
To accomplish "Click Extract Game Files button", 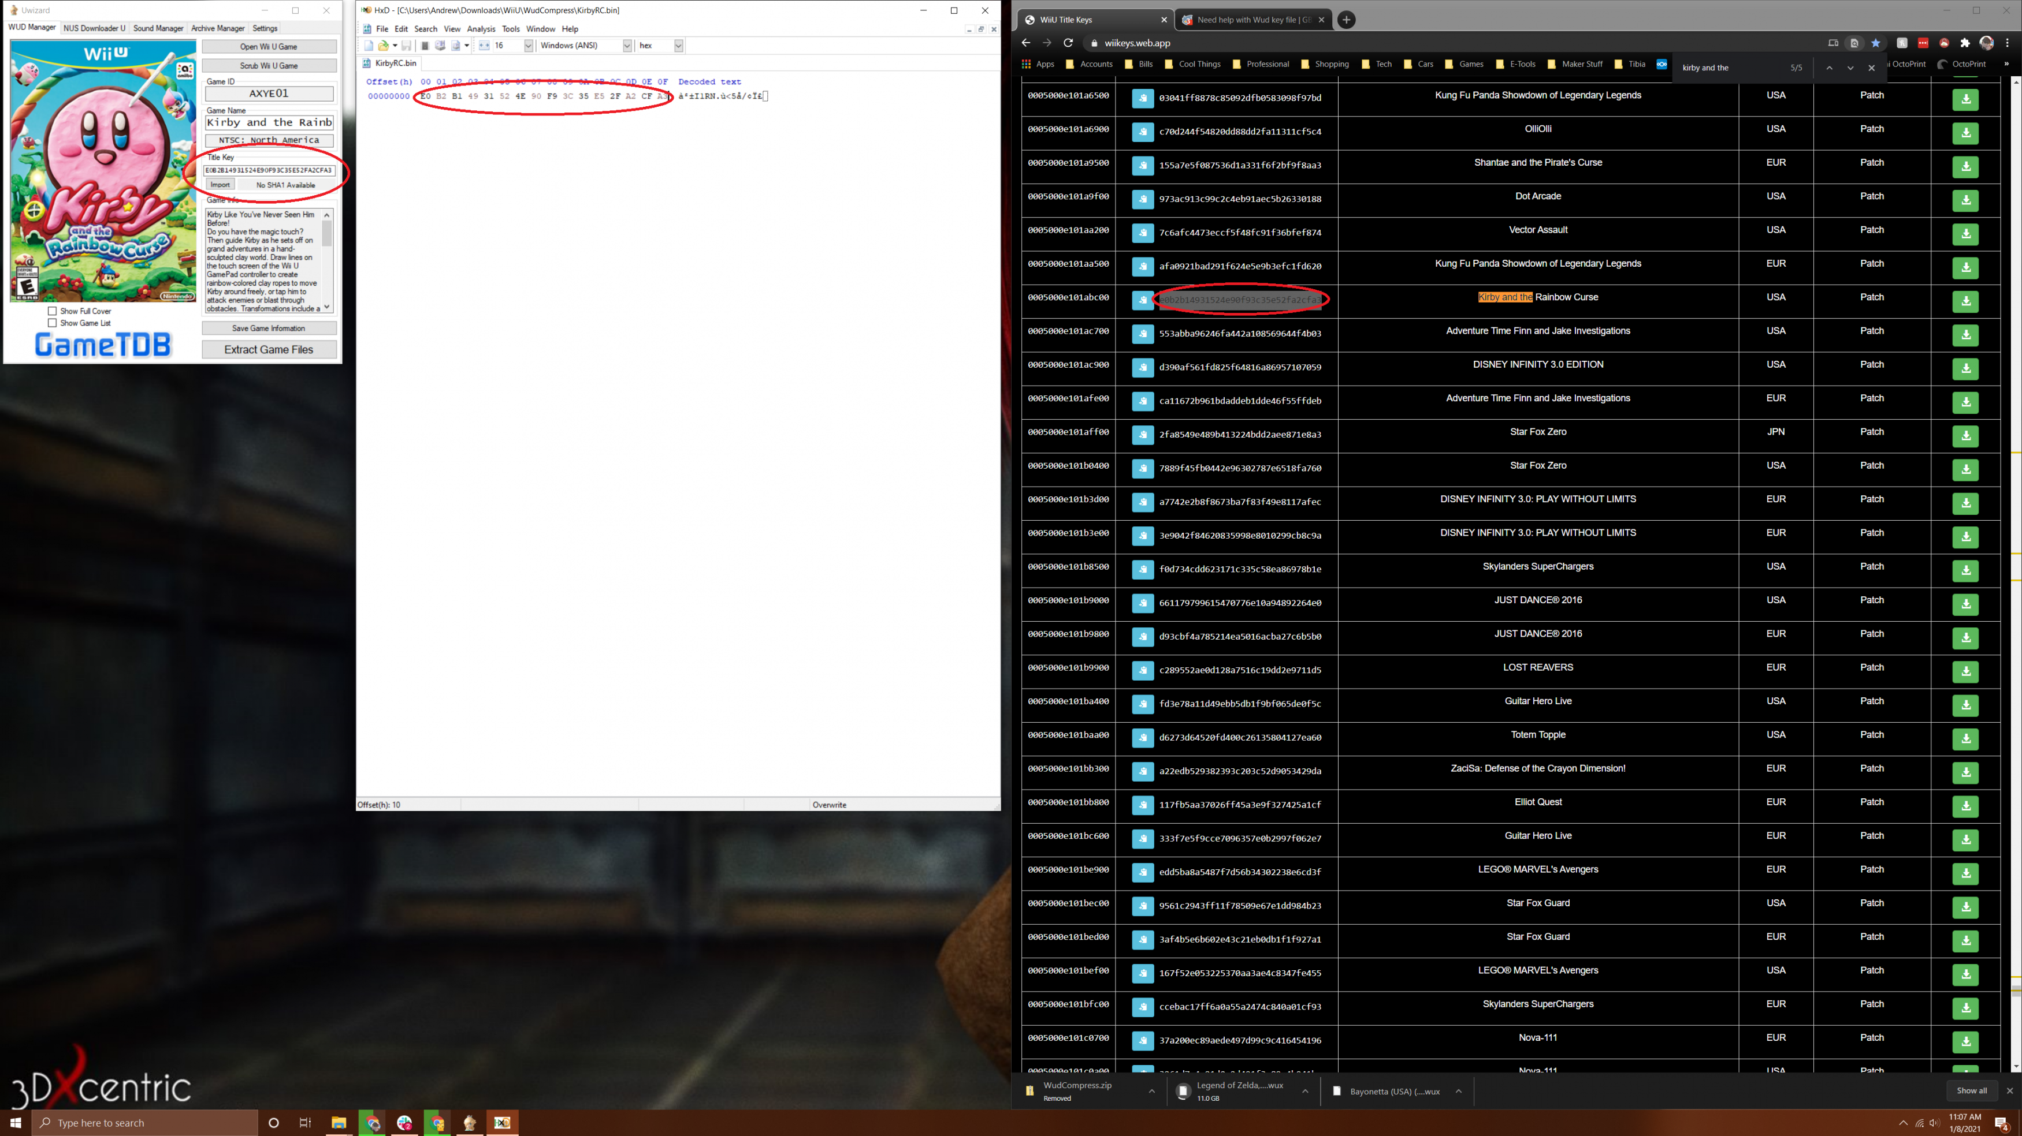I will pos(269,349).
